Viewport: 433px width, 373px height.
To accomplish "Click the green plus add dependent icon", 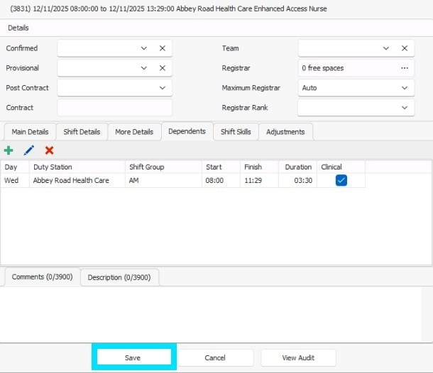I will (9, 150).
